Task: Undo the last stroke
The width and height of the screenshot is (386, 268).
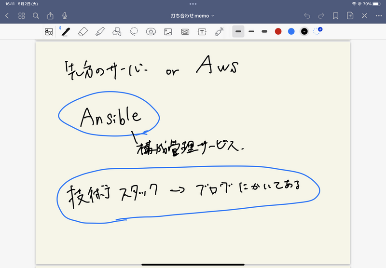Action: point(307,16)
